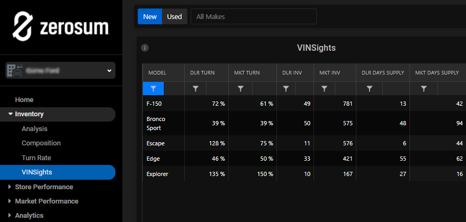Image resolution: width=466 pixels, height=222 pixels.
Task: Open the MKT DAYS SUPPLY filter icon
Action: tap(424, 88)
